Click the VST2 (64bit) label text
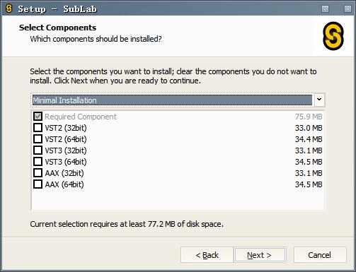The height and width of the screenshot is (272, 356). click(66, 139)
